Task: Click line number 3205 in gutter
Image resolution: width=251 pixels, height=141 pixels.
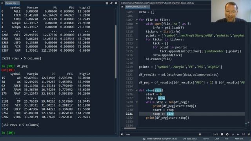Action: (129, 12)
